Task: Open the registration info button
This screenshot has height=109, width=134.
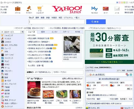Action: pos(130,70)
